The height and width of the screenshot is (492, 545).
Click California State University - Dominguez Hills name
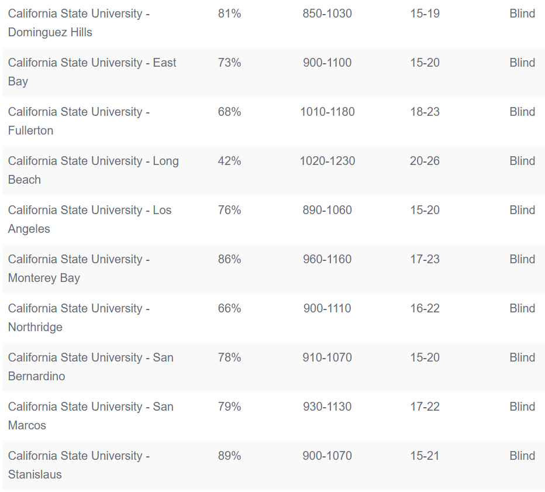point(79,23)
